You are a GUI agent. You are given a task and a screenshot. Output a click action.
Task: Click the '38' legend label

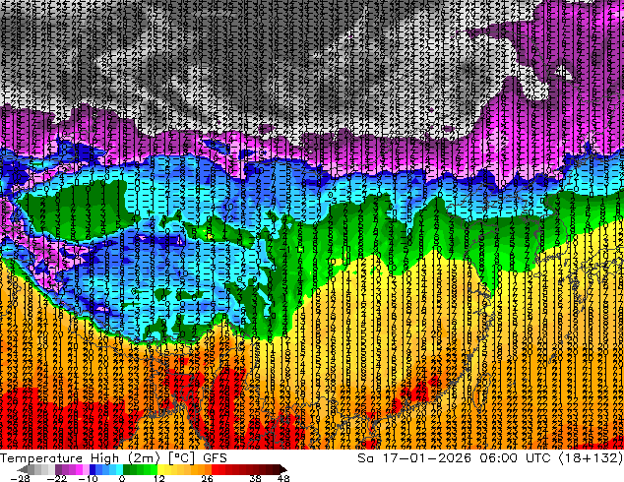click(x=255, y=478)
